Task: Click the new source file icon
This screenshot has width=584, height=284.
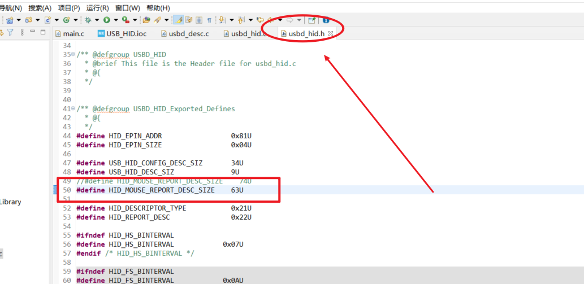Action: [47, 20]
